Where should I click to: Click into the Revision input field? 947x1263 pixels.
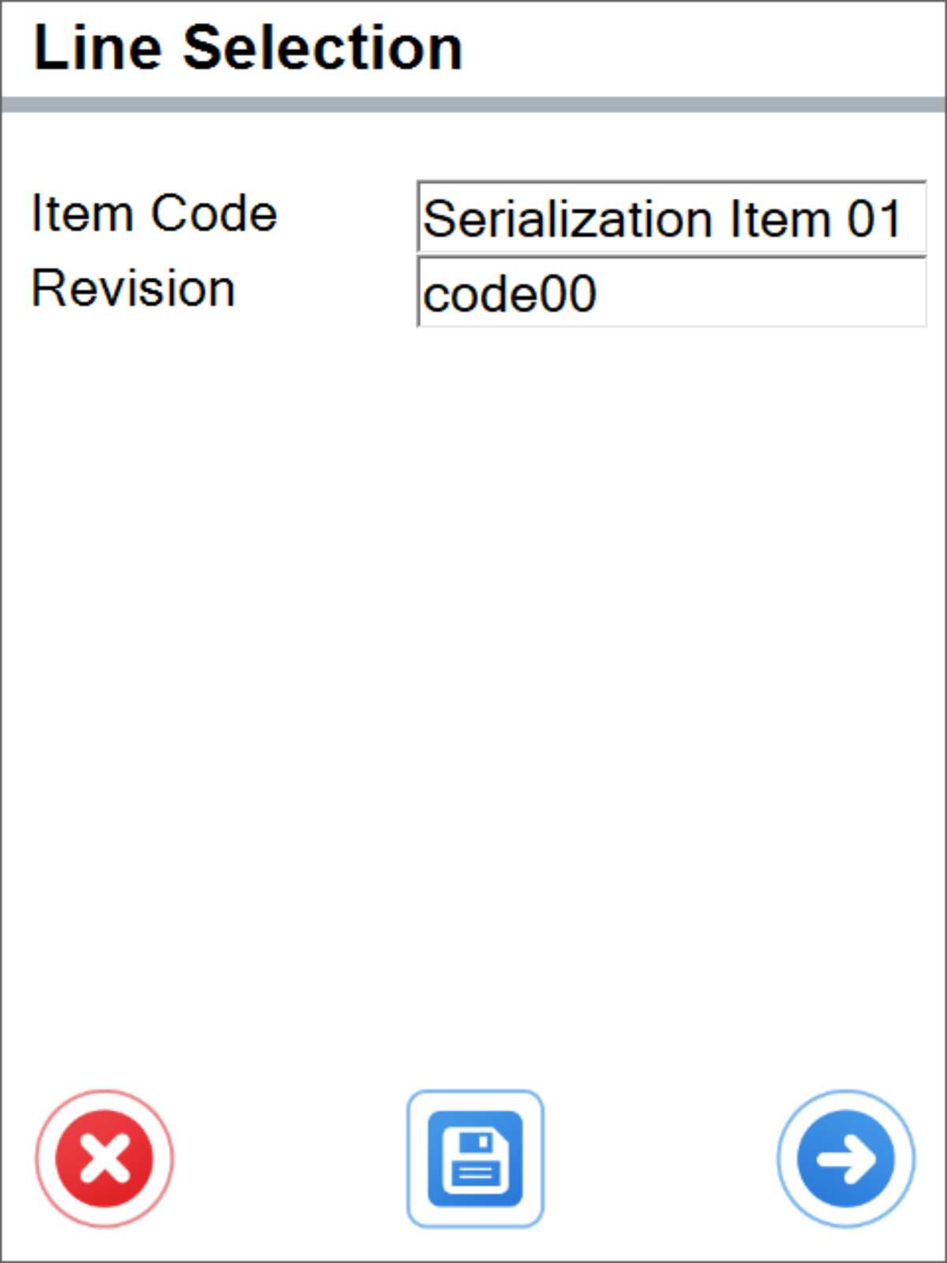[x=671, y=293]
